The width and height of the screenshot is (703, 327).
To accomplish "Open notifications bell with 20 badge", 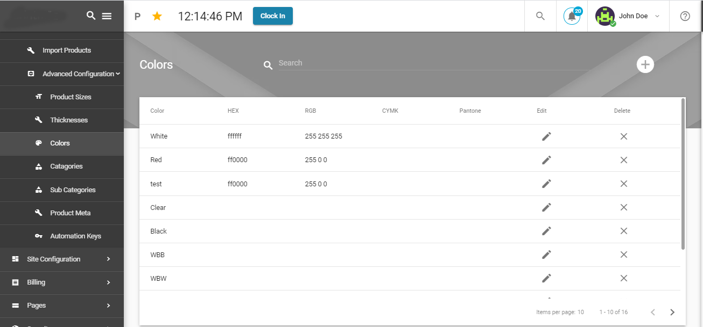I will click(572, 16).
